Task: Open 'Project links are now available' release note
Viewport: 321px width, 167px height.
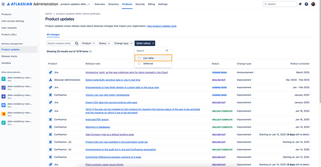Action: (116, 142)
